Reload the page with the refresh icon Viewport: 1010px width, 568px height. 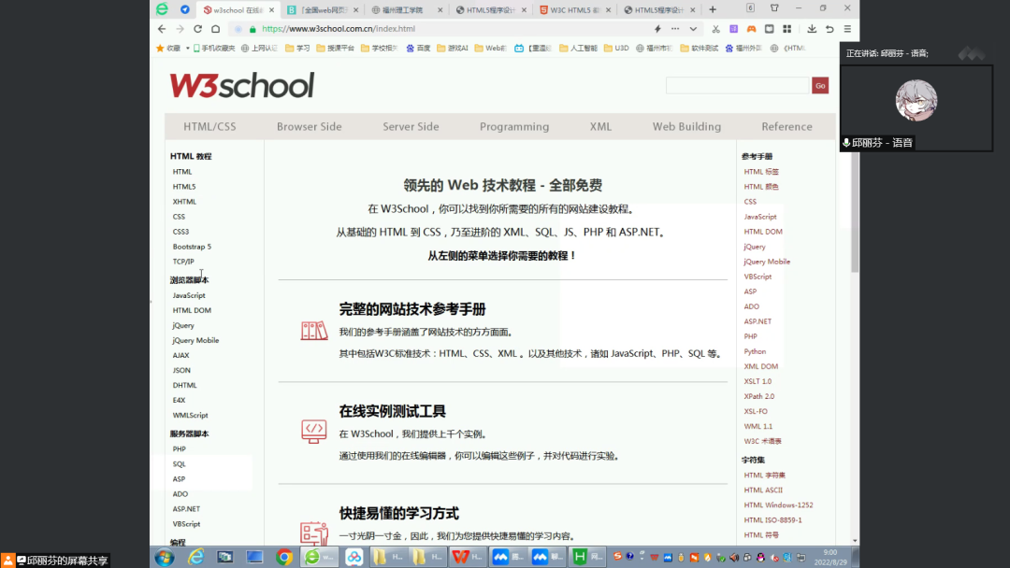197,29
